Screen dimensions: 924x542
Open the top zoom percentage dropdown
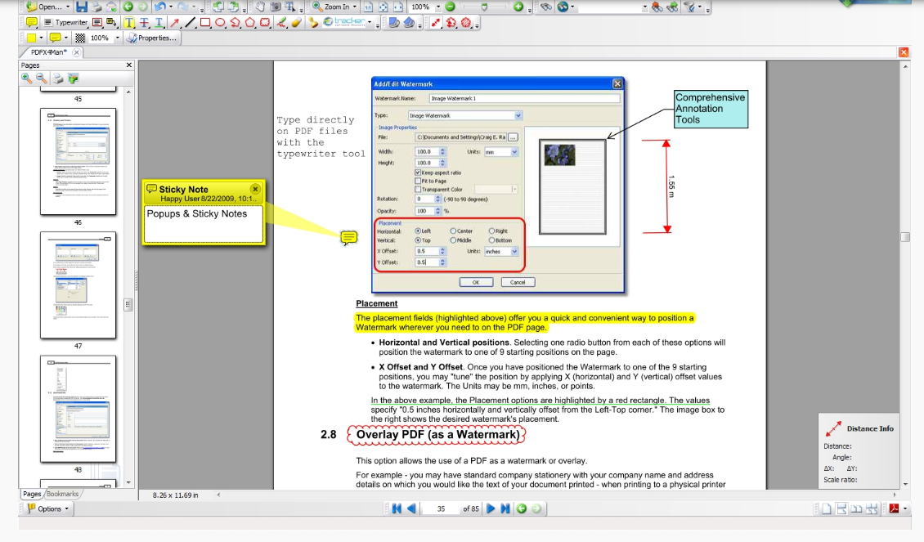438,7
